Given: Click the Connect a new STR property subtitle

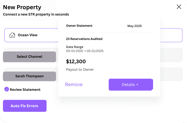Looking at the screenshot, I should point(36,14).
